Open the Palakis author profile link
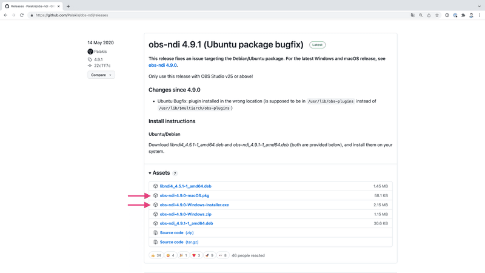This screenshot has width=485, height=273. (x=100, y=52)
